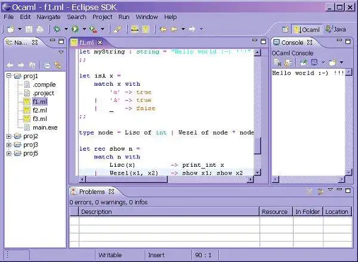Toggle the Pin Console icon
358x262 pixels.
pos(304,62)
